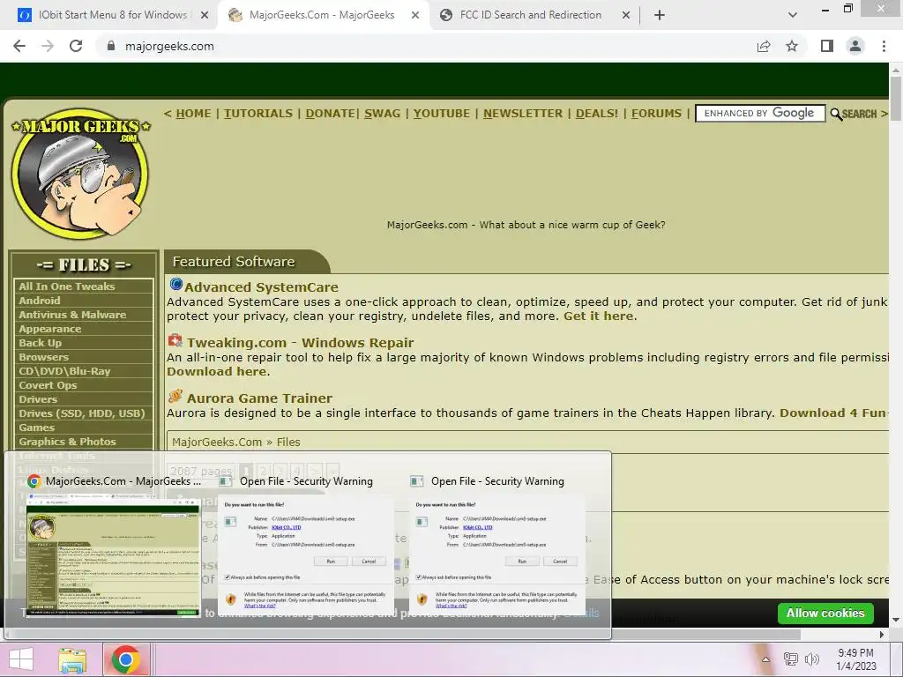Open the NEWSLETTER menu link
Image resolution: width=903 pixels, height=677 pixels.
[523, 114]
